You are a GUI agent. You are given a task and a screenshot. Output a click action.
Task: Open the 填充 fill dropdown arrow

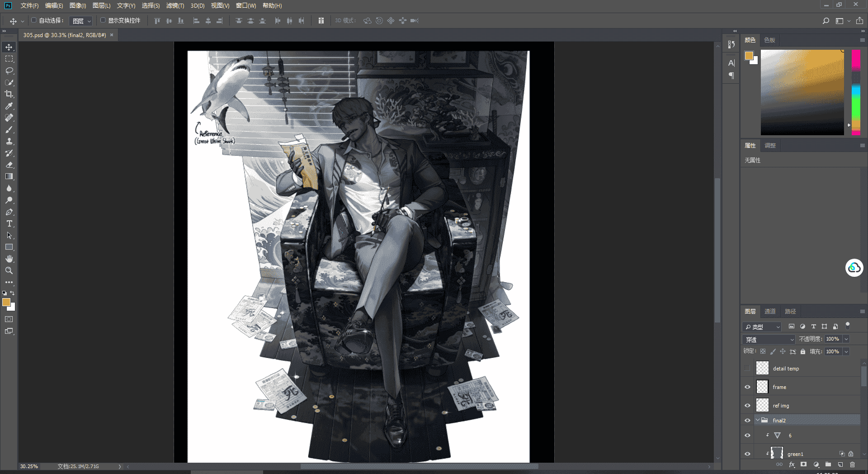coord(846,352)
